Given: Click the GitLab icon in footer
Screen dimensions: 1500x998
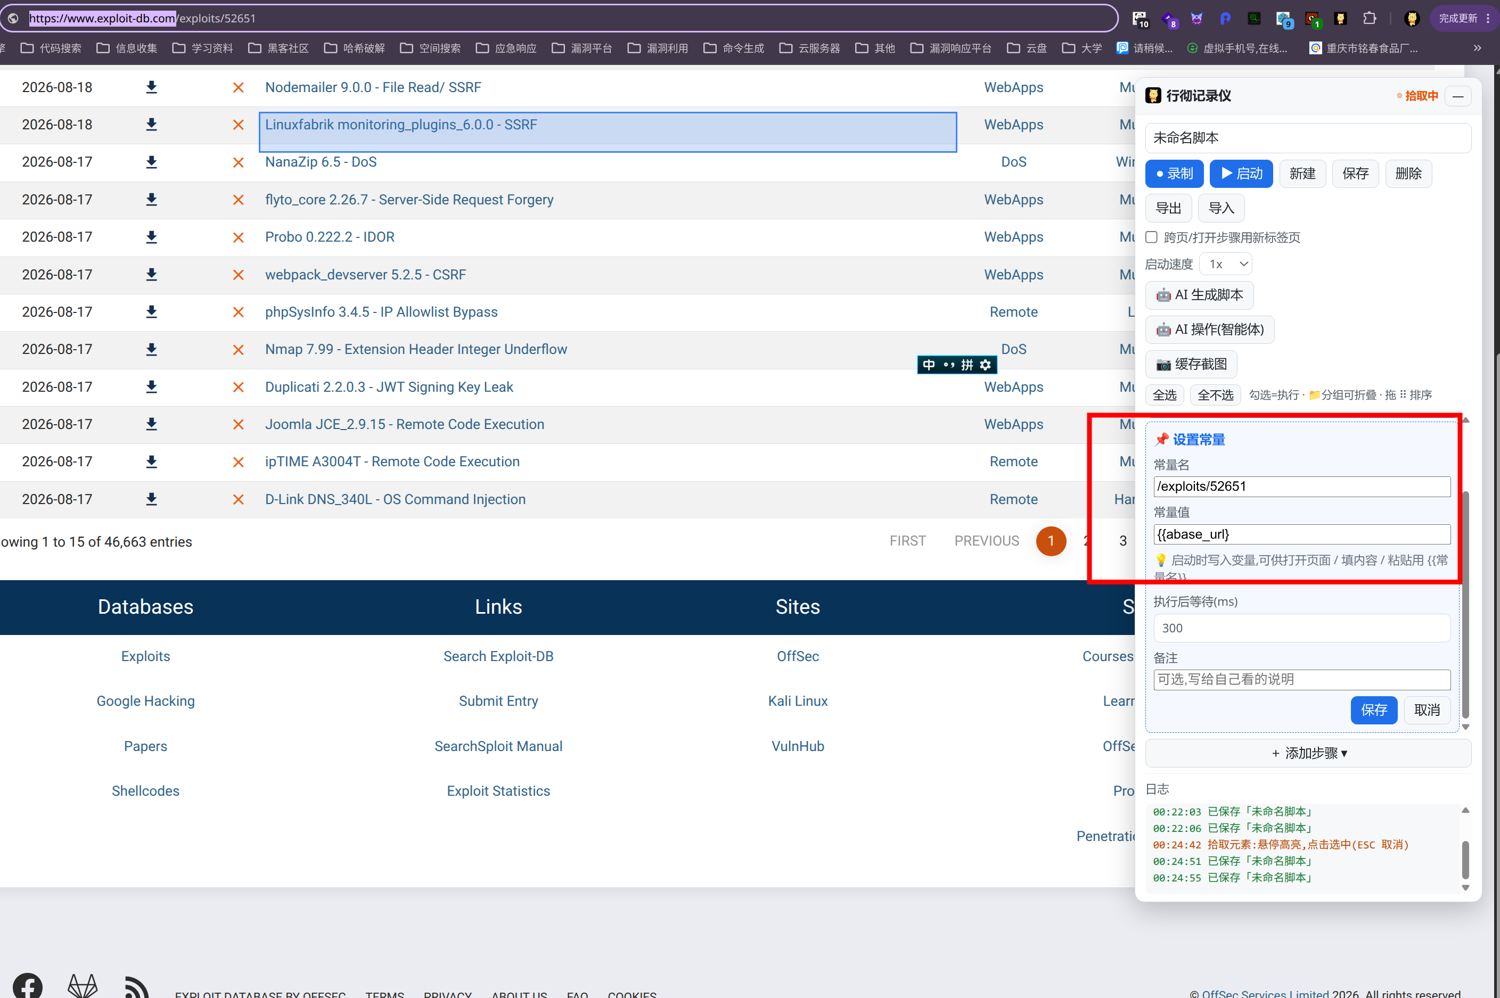Looking at the screenshot, I should point(84,986).
